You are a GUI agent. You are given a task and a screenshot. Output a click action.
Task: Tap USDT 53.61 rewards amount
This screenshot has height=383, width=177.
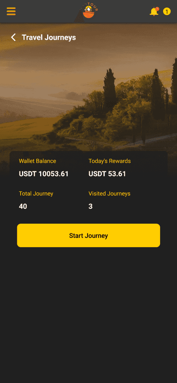pyautogui.click(x=107, y=174)
